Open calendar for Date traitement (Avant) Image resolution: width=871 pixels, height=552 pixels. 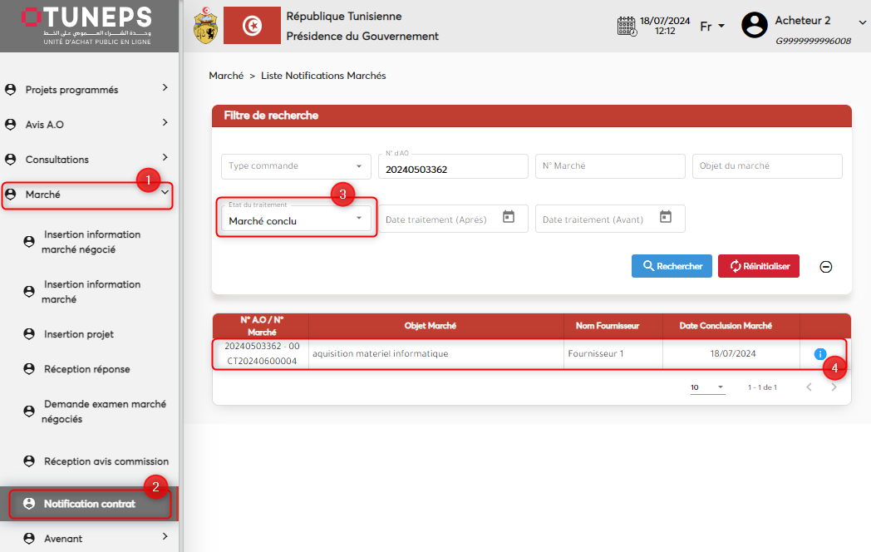click(666, 217)
